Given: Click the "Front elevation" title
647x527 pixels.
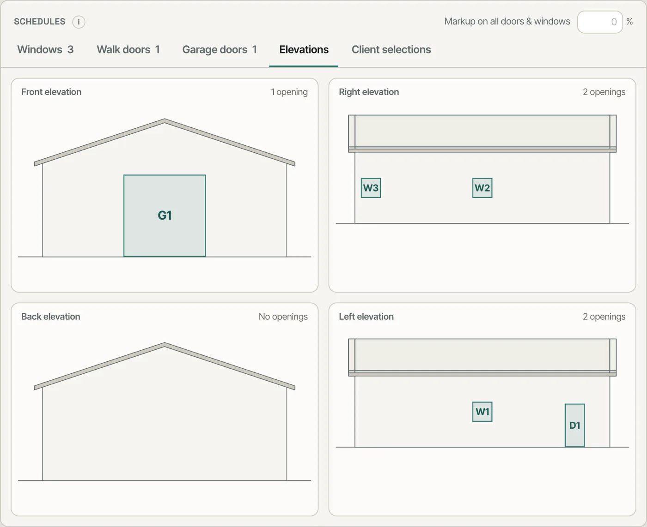Looking at the screenshot, I should click(51, 92).
